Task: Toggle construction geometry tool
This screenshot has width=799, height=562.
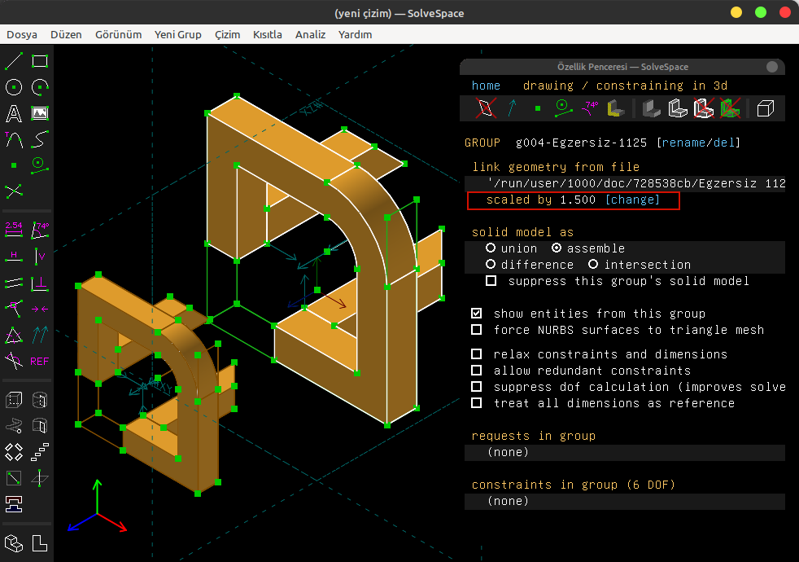Action: pyautogui.click(x=40, y=165)
